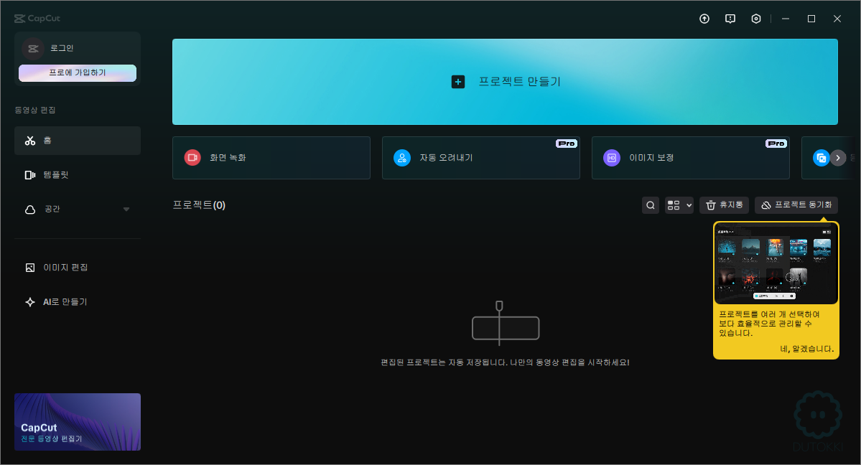Open 이미지 편집 in sidebar
Image resolution: width=861 pixels, height=465 pixels.
(78, 268)
